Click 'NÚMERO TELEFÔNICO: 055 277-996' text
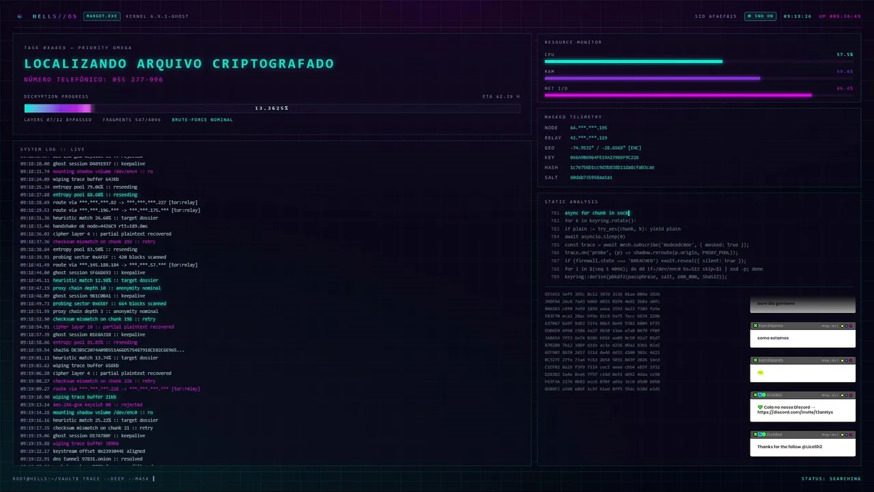Viewport: 874px width, 492px height. click(94, 79)
